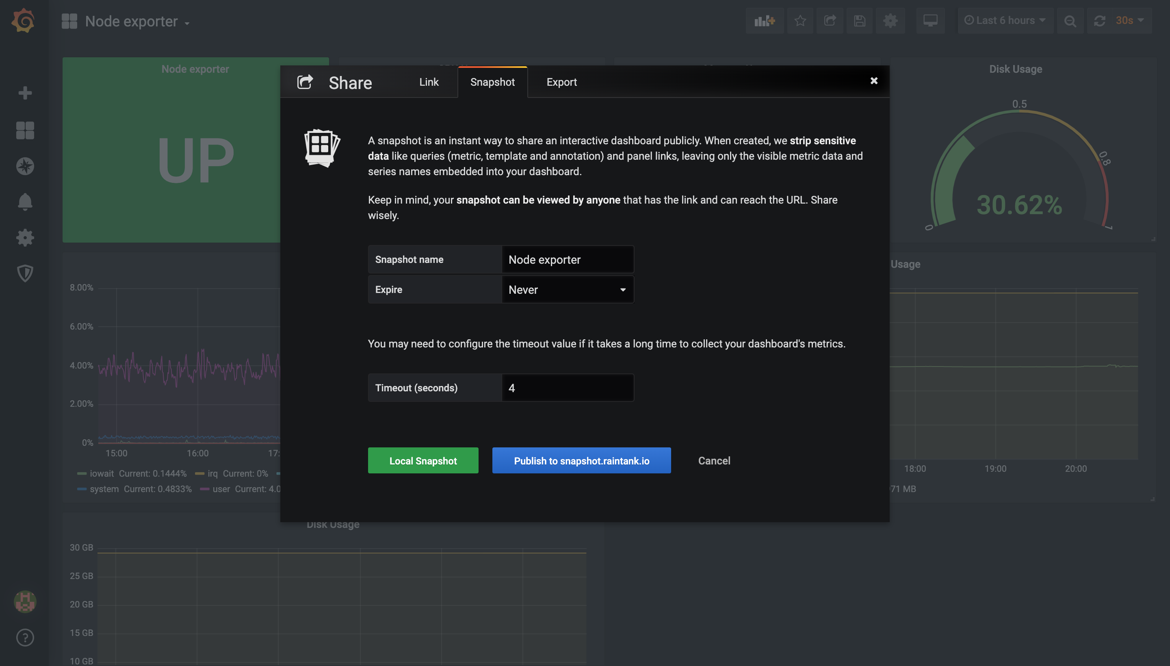Open the Dashboards grid icon in sidebar

pyautogui.click(x=25, y=130)
